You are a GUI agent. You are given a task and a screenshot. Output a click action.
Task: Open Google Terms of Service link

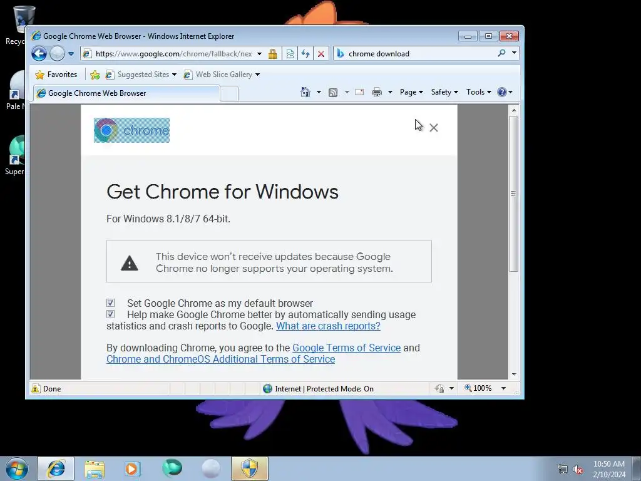point(346,348)
